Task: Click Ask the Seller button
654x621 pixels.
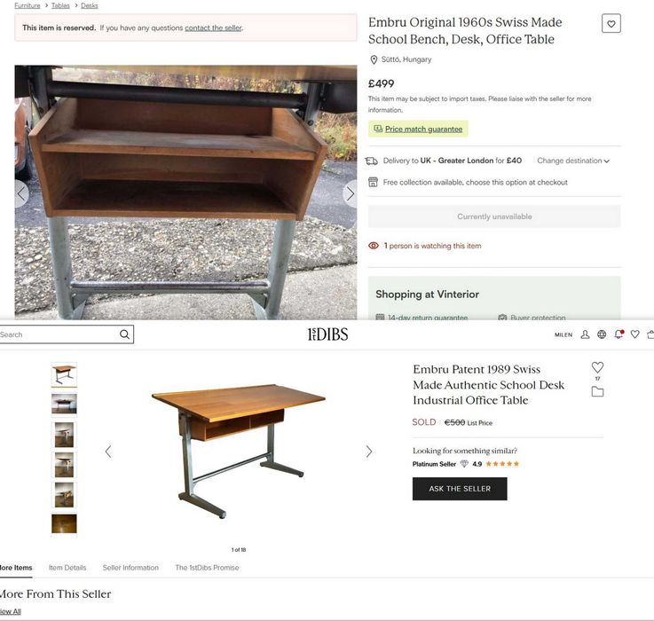Action: (x=460, y=489)
